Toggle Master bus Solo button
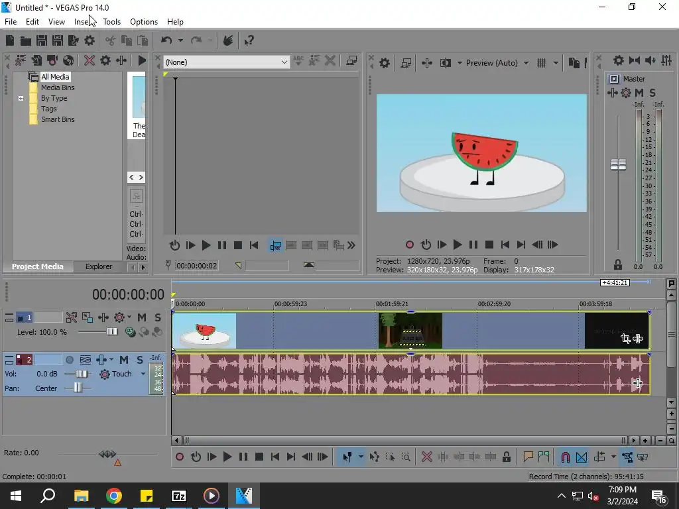This screenshot has height=509, width=679. point(652,93)
